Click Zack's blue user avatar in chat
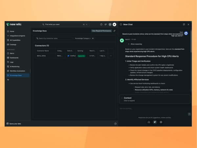Viewport: 197px width, 148px height. (186, 33)
